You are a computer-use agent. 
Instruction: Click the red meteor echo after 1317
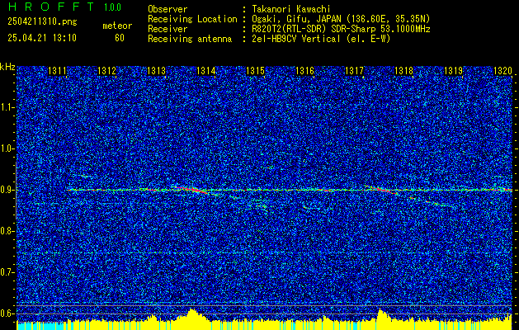pos(383,190)
